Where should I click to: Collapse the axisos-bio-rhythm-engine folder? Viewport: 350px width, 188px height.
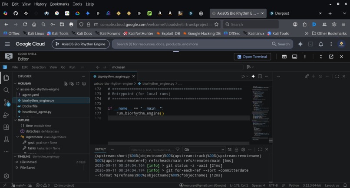tap(18, 89)
